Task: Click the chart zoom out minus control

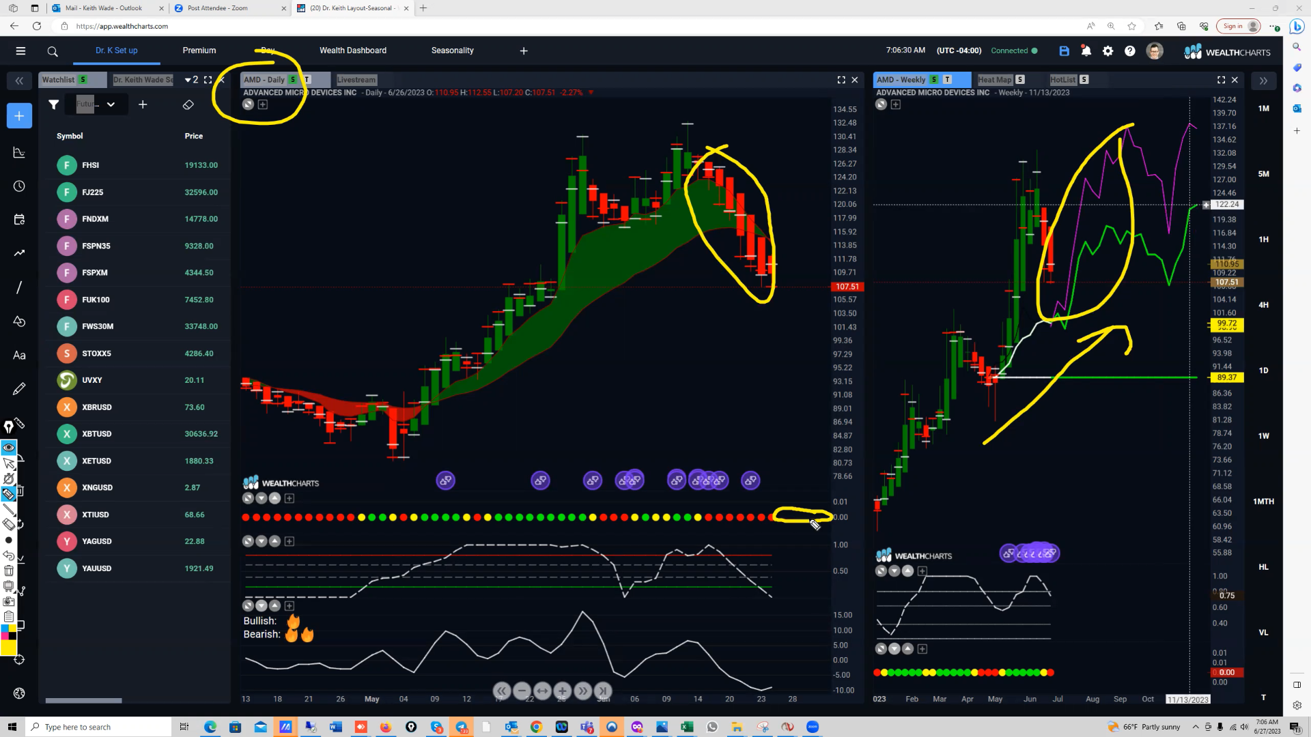Action: 522,691
